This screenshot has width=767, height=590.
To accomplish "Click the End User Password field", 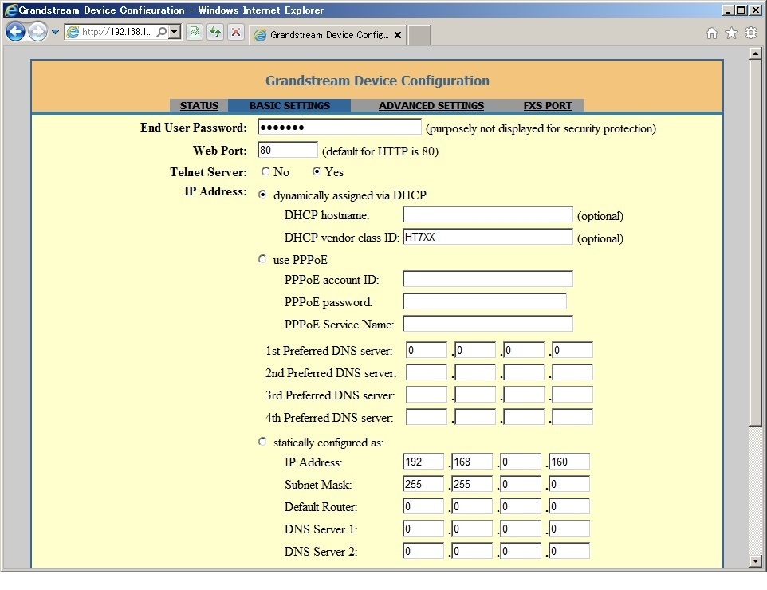I will pyautogui.click(x=340, y=128).
